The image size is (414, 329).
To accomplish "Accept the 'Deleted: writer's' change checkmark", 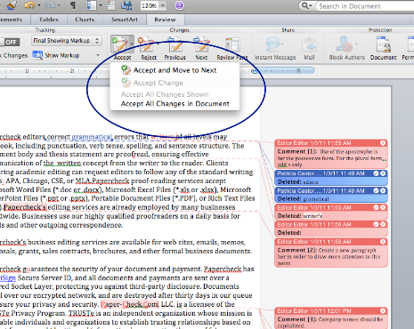I will (x=376, y=207).
